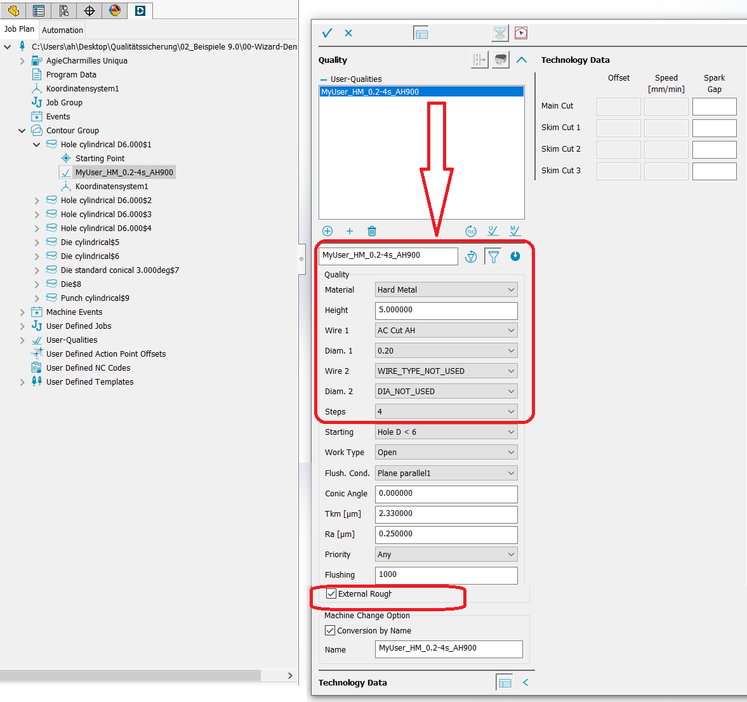This screenshot has height=702, width=747.
Task: Click the Height input field
Action: (x=446, y=310)
